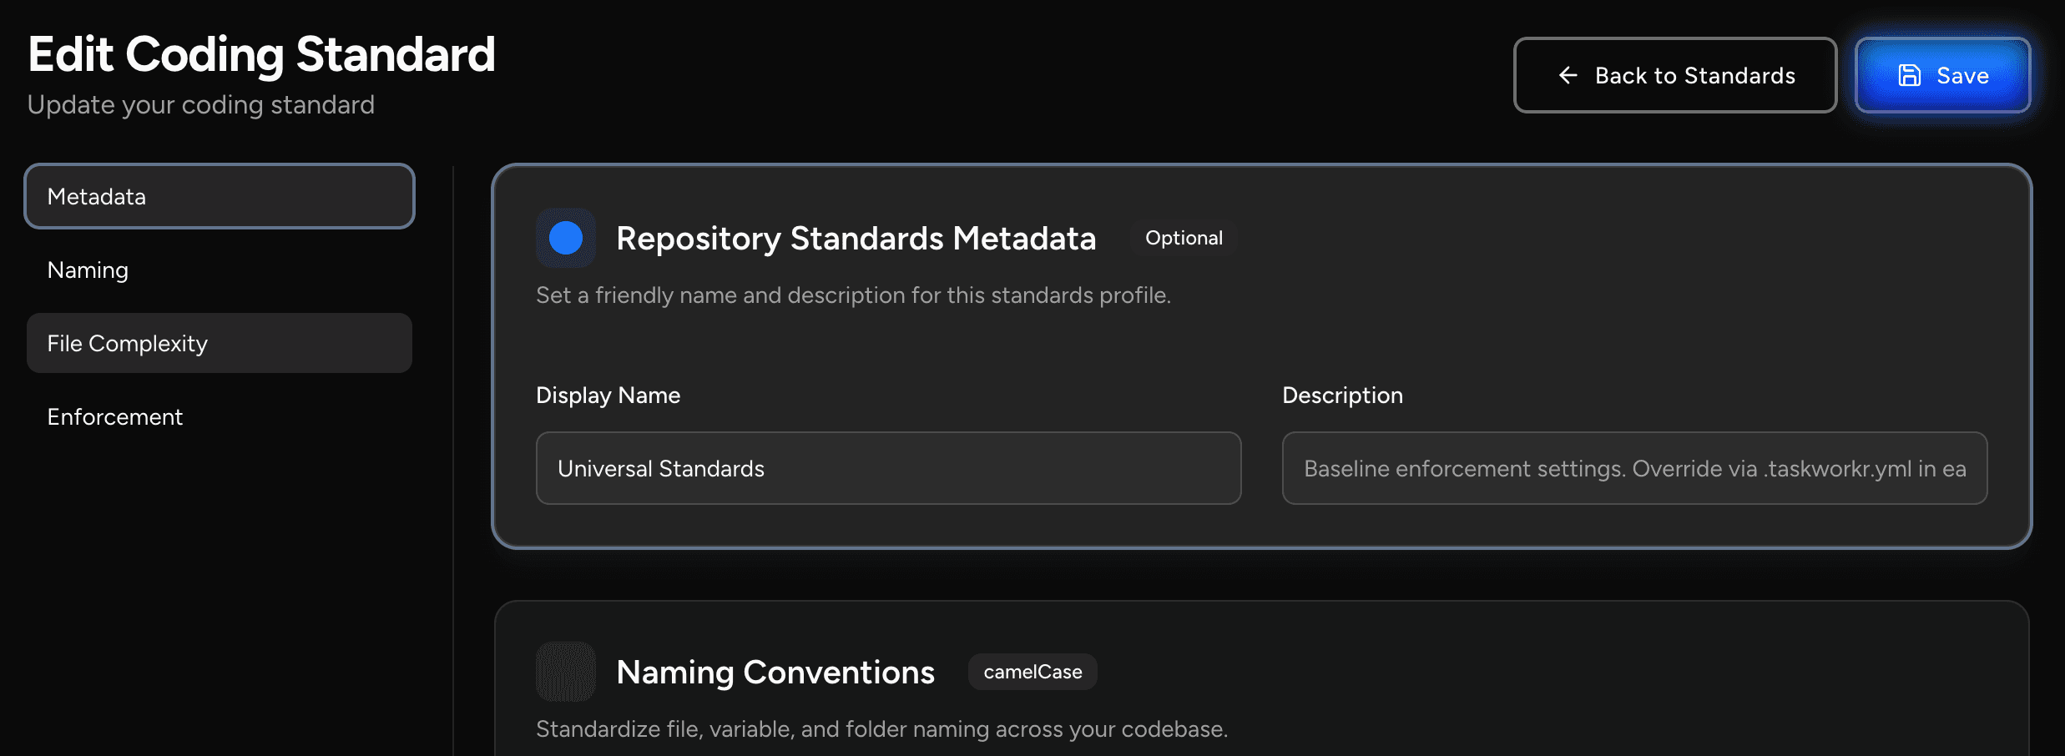Click the Edit Coding Standard page title
The height and width of the screenshot is (756, 2065).
tap(261, 55)
